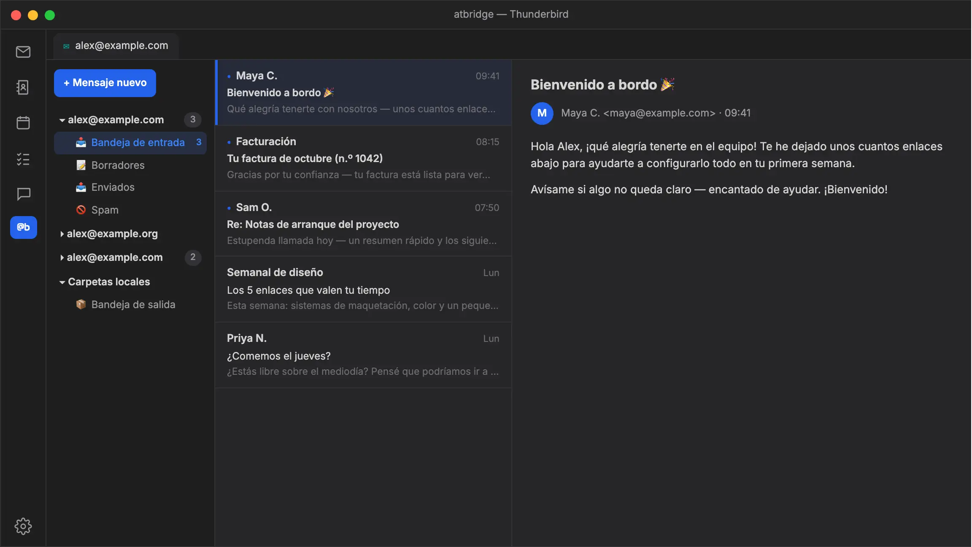
Task: Click the Spam prohibited icon
Action: click(81, 210)
